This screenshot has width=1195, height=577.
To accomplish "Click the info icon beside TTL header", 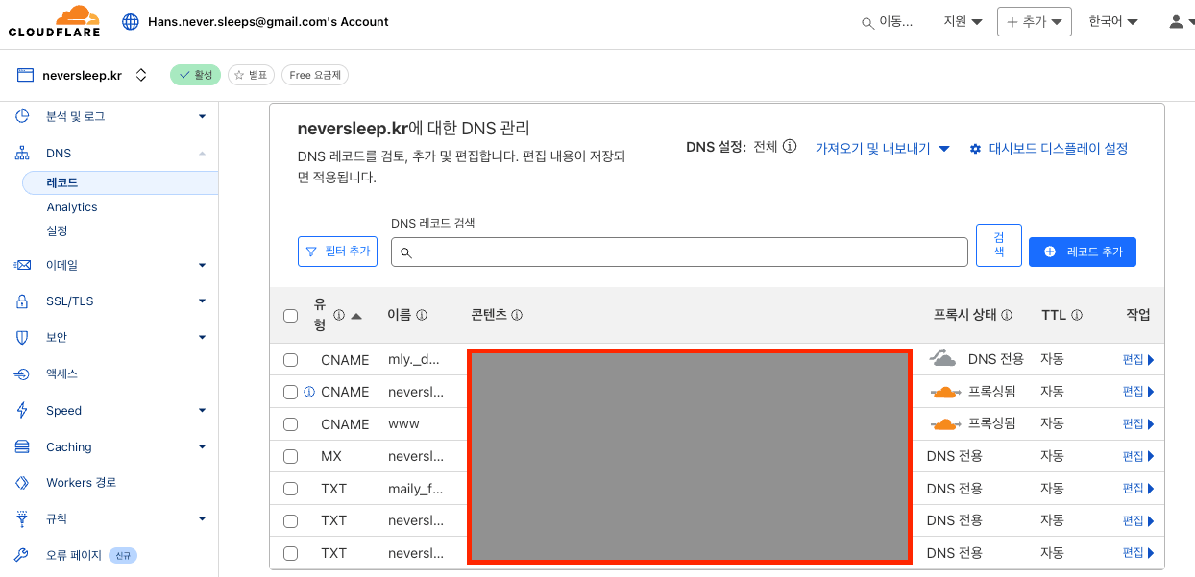I will click(x=1077, y=315).
